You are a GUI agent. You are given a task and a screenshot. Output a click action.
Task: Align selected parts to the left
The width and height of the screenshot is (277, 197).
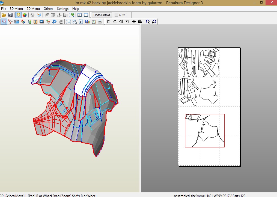click(108, 22)
